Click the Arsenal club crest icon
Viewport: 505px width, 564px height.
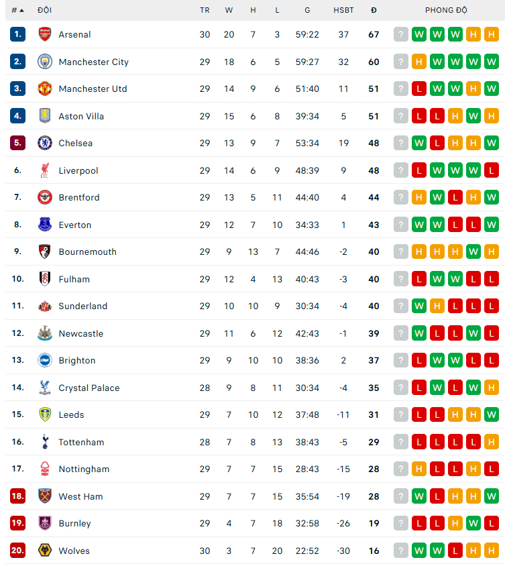(x=45, y=34)
